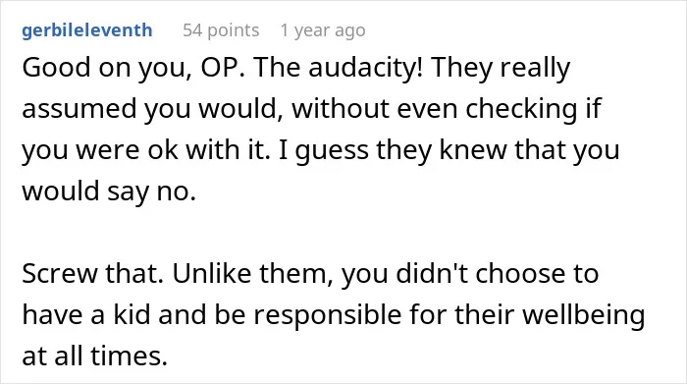Click the text you were ok with it
Image resolution: width=687 pixels, height=384 pixels.
(146, 149)
